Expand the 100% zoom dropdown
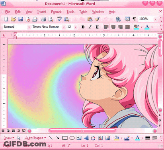Image resolution: width=164 pixels, height=150 pixels. (x=155, y=19)
